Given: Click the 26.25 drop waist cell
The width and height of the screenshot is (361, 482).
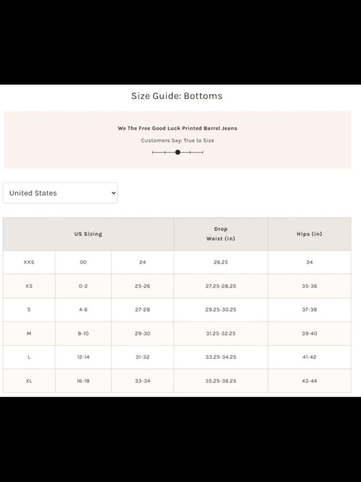Looking at the screenshot, I should 221,262.
